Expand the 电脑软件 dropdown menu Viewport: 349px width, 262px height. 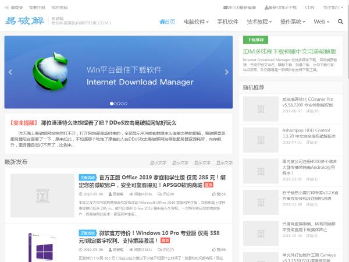(x=196, y=22)
